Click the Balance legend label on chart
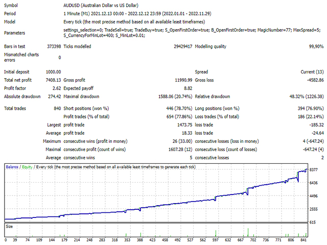327x245 pixels. (x=12, y=167)
